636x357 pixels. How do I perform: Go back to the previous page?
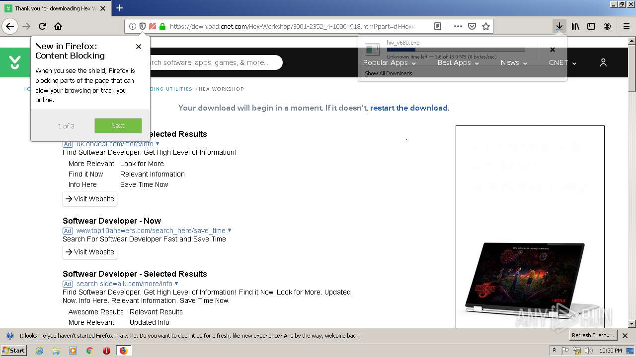(x=10, y=26)
